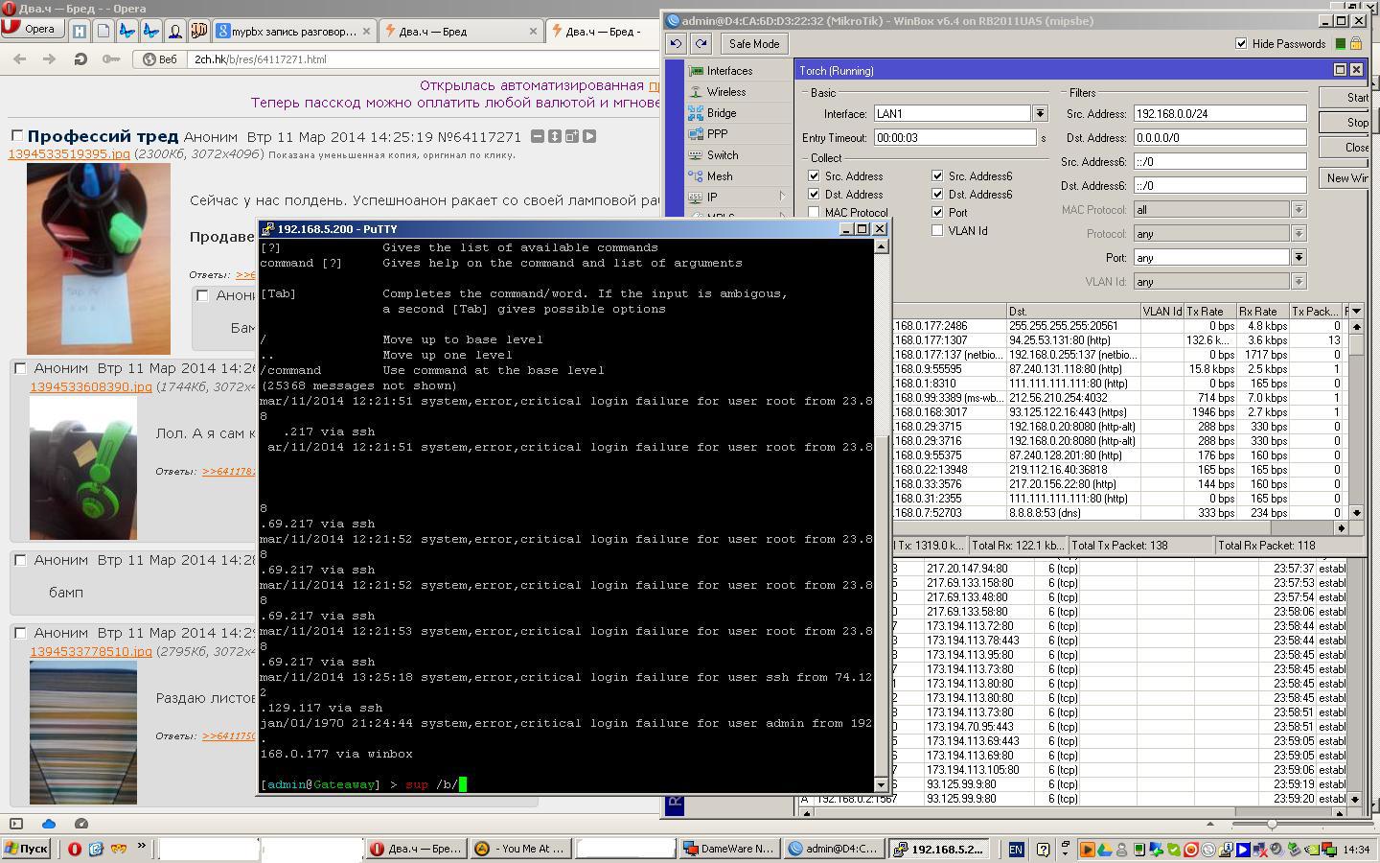The width and height of the screenshot is (1380, 863).
Task: Click the Redo arrow in WinBox toolbar
Action: [x=701, y=43]
